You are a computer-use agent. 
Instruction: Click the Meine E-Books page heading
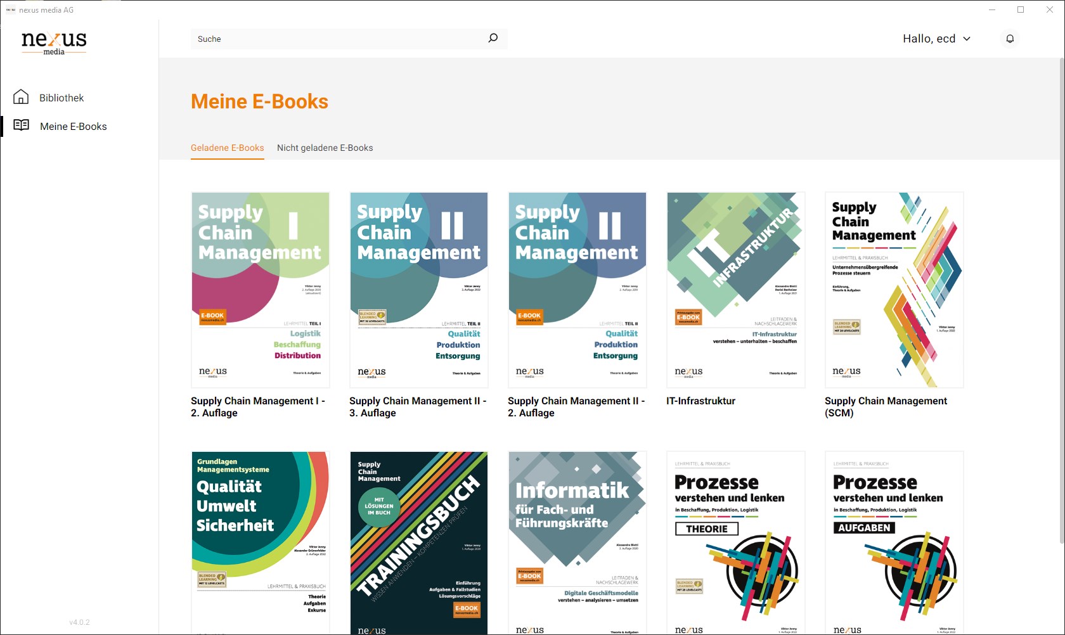260,101
